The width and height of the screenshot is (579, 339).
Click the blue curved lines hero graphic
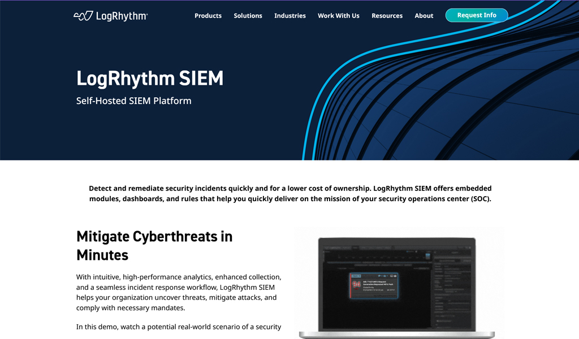click(x=396, y=85)
